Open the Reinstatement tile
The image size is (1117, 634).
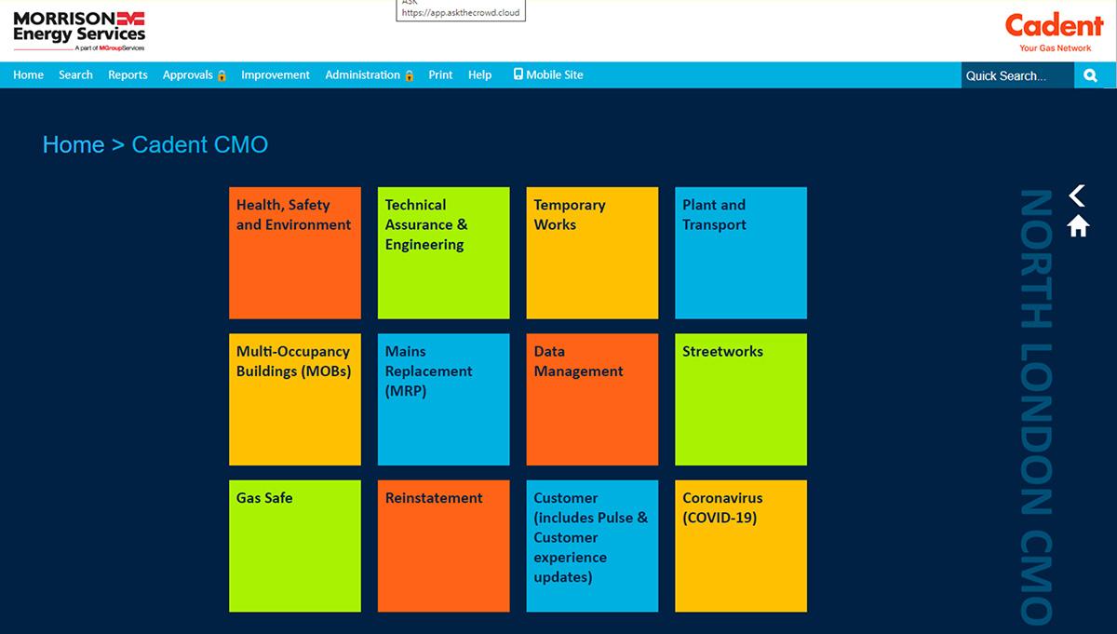[x=444, y=546]
